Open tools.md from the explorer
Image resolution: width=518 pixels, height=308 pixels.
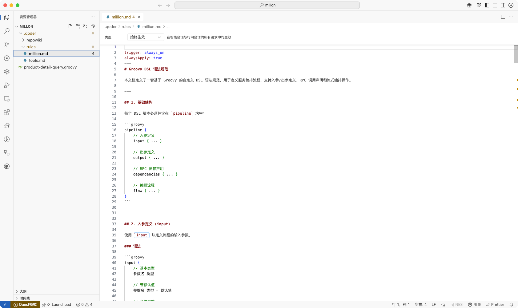(57, 60)
